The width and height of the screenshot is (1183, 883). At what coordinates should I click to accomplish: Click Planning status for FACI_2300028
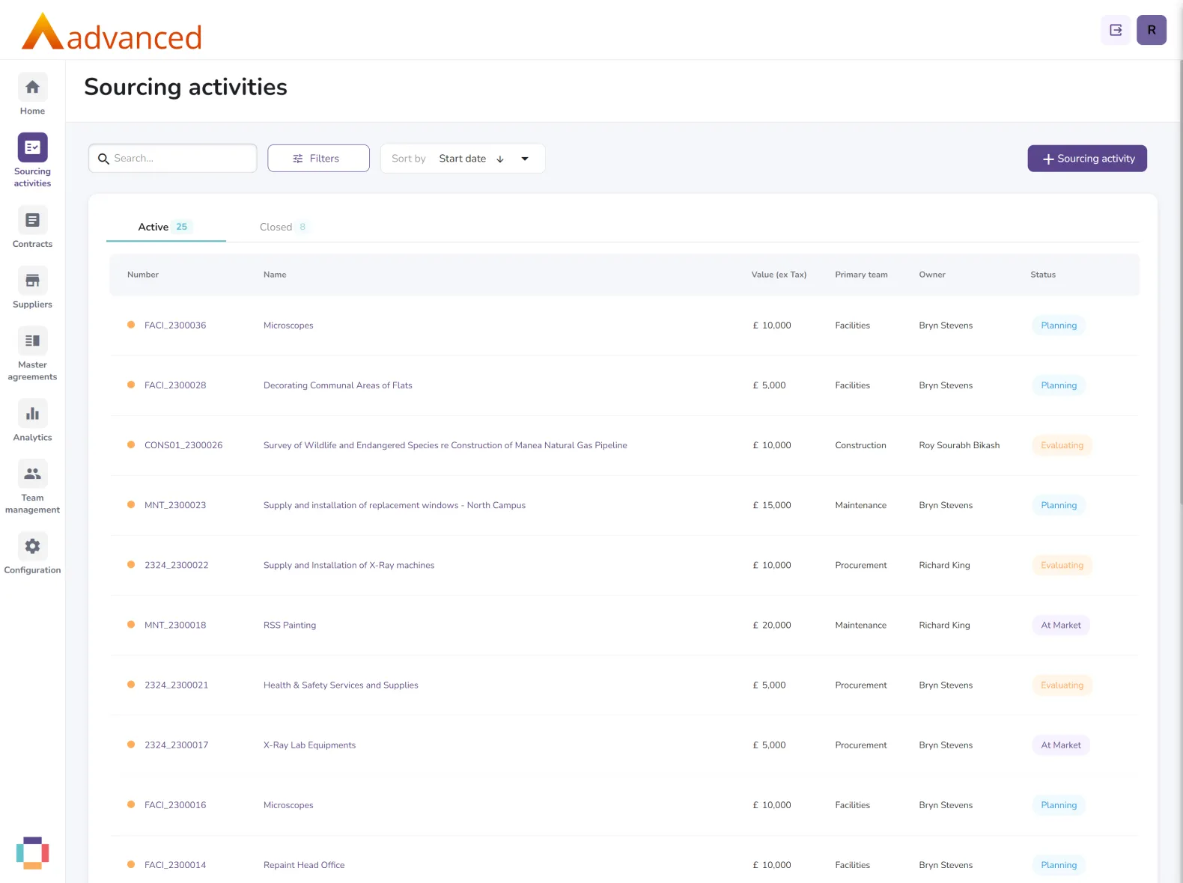tap(1059, 385)
